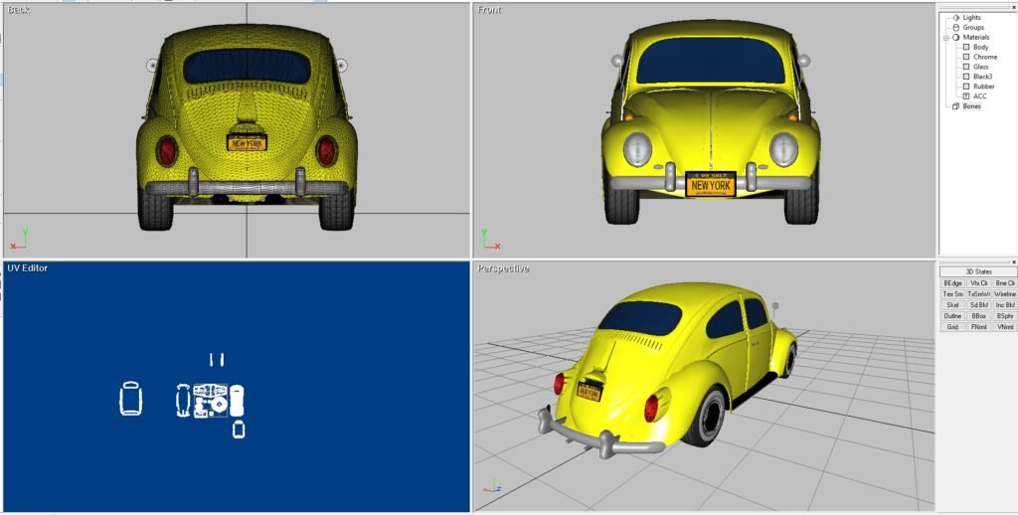
Task: Select the Glass material entry
Action: click(980, 67)
